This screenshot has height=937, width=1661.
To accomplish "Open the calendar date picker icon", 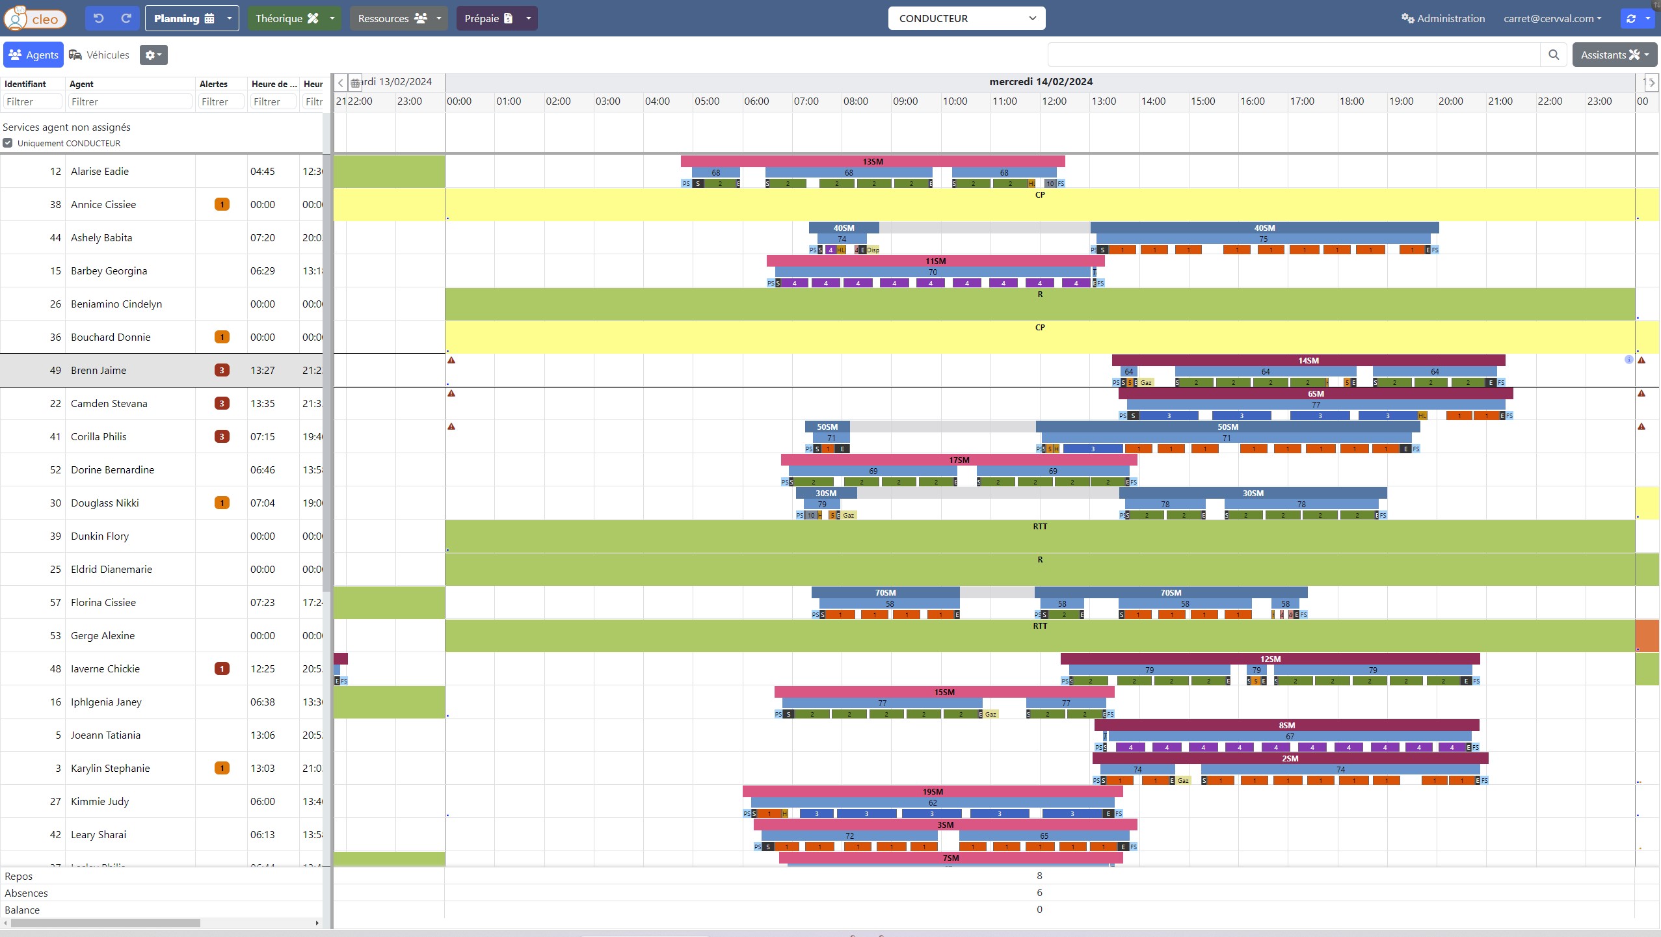I will pyautogui.click(x=355, y=83).
